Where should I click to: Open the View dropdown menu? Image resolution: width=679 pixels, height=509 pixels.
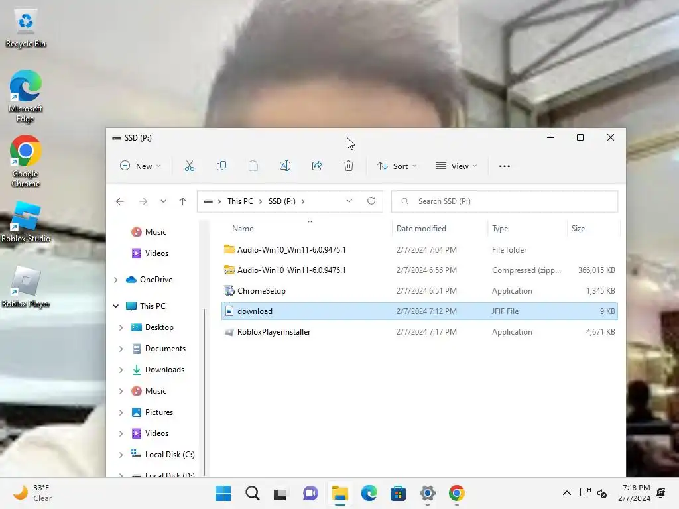tap(456, 166)
